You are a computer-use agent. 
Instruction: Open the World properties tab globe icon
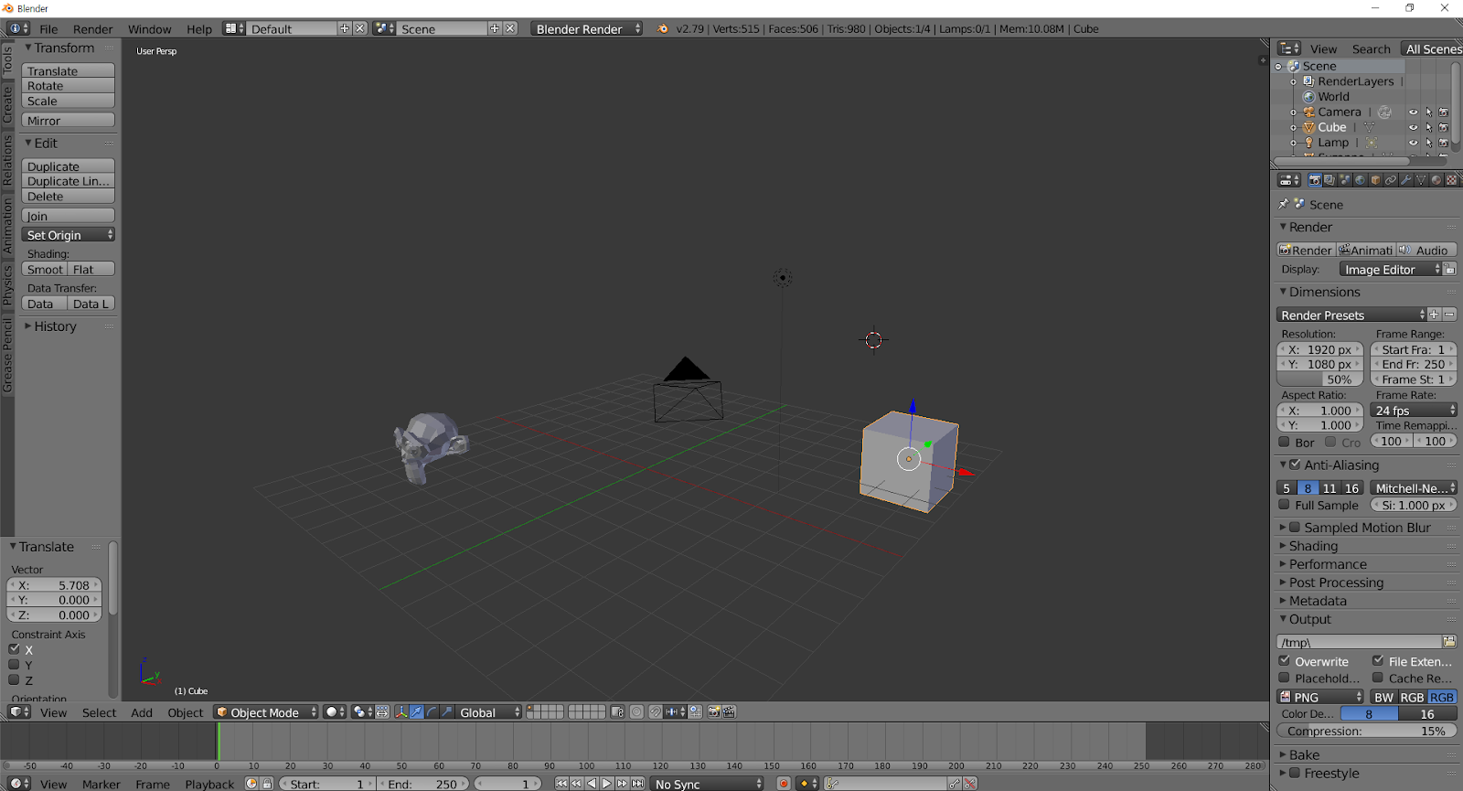click(1360, 180)
